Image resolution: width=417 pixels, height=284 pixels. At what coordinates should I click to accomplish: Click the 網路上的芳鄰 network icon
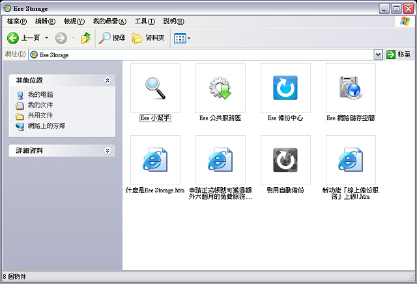pyautogui.click(x=20, y=127)
